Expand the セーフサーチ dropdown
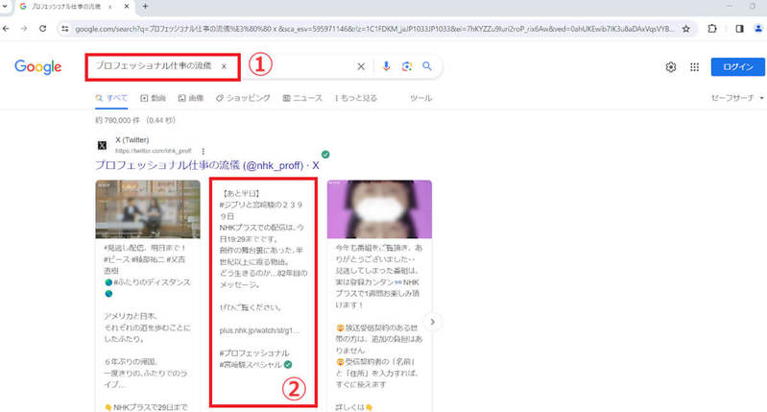This screenshot has width=767, height=412. pyautogui.click(x=736, y=98)
